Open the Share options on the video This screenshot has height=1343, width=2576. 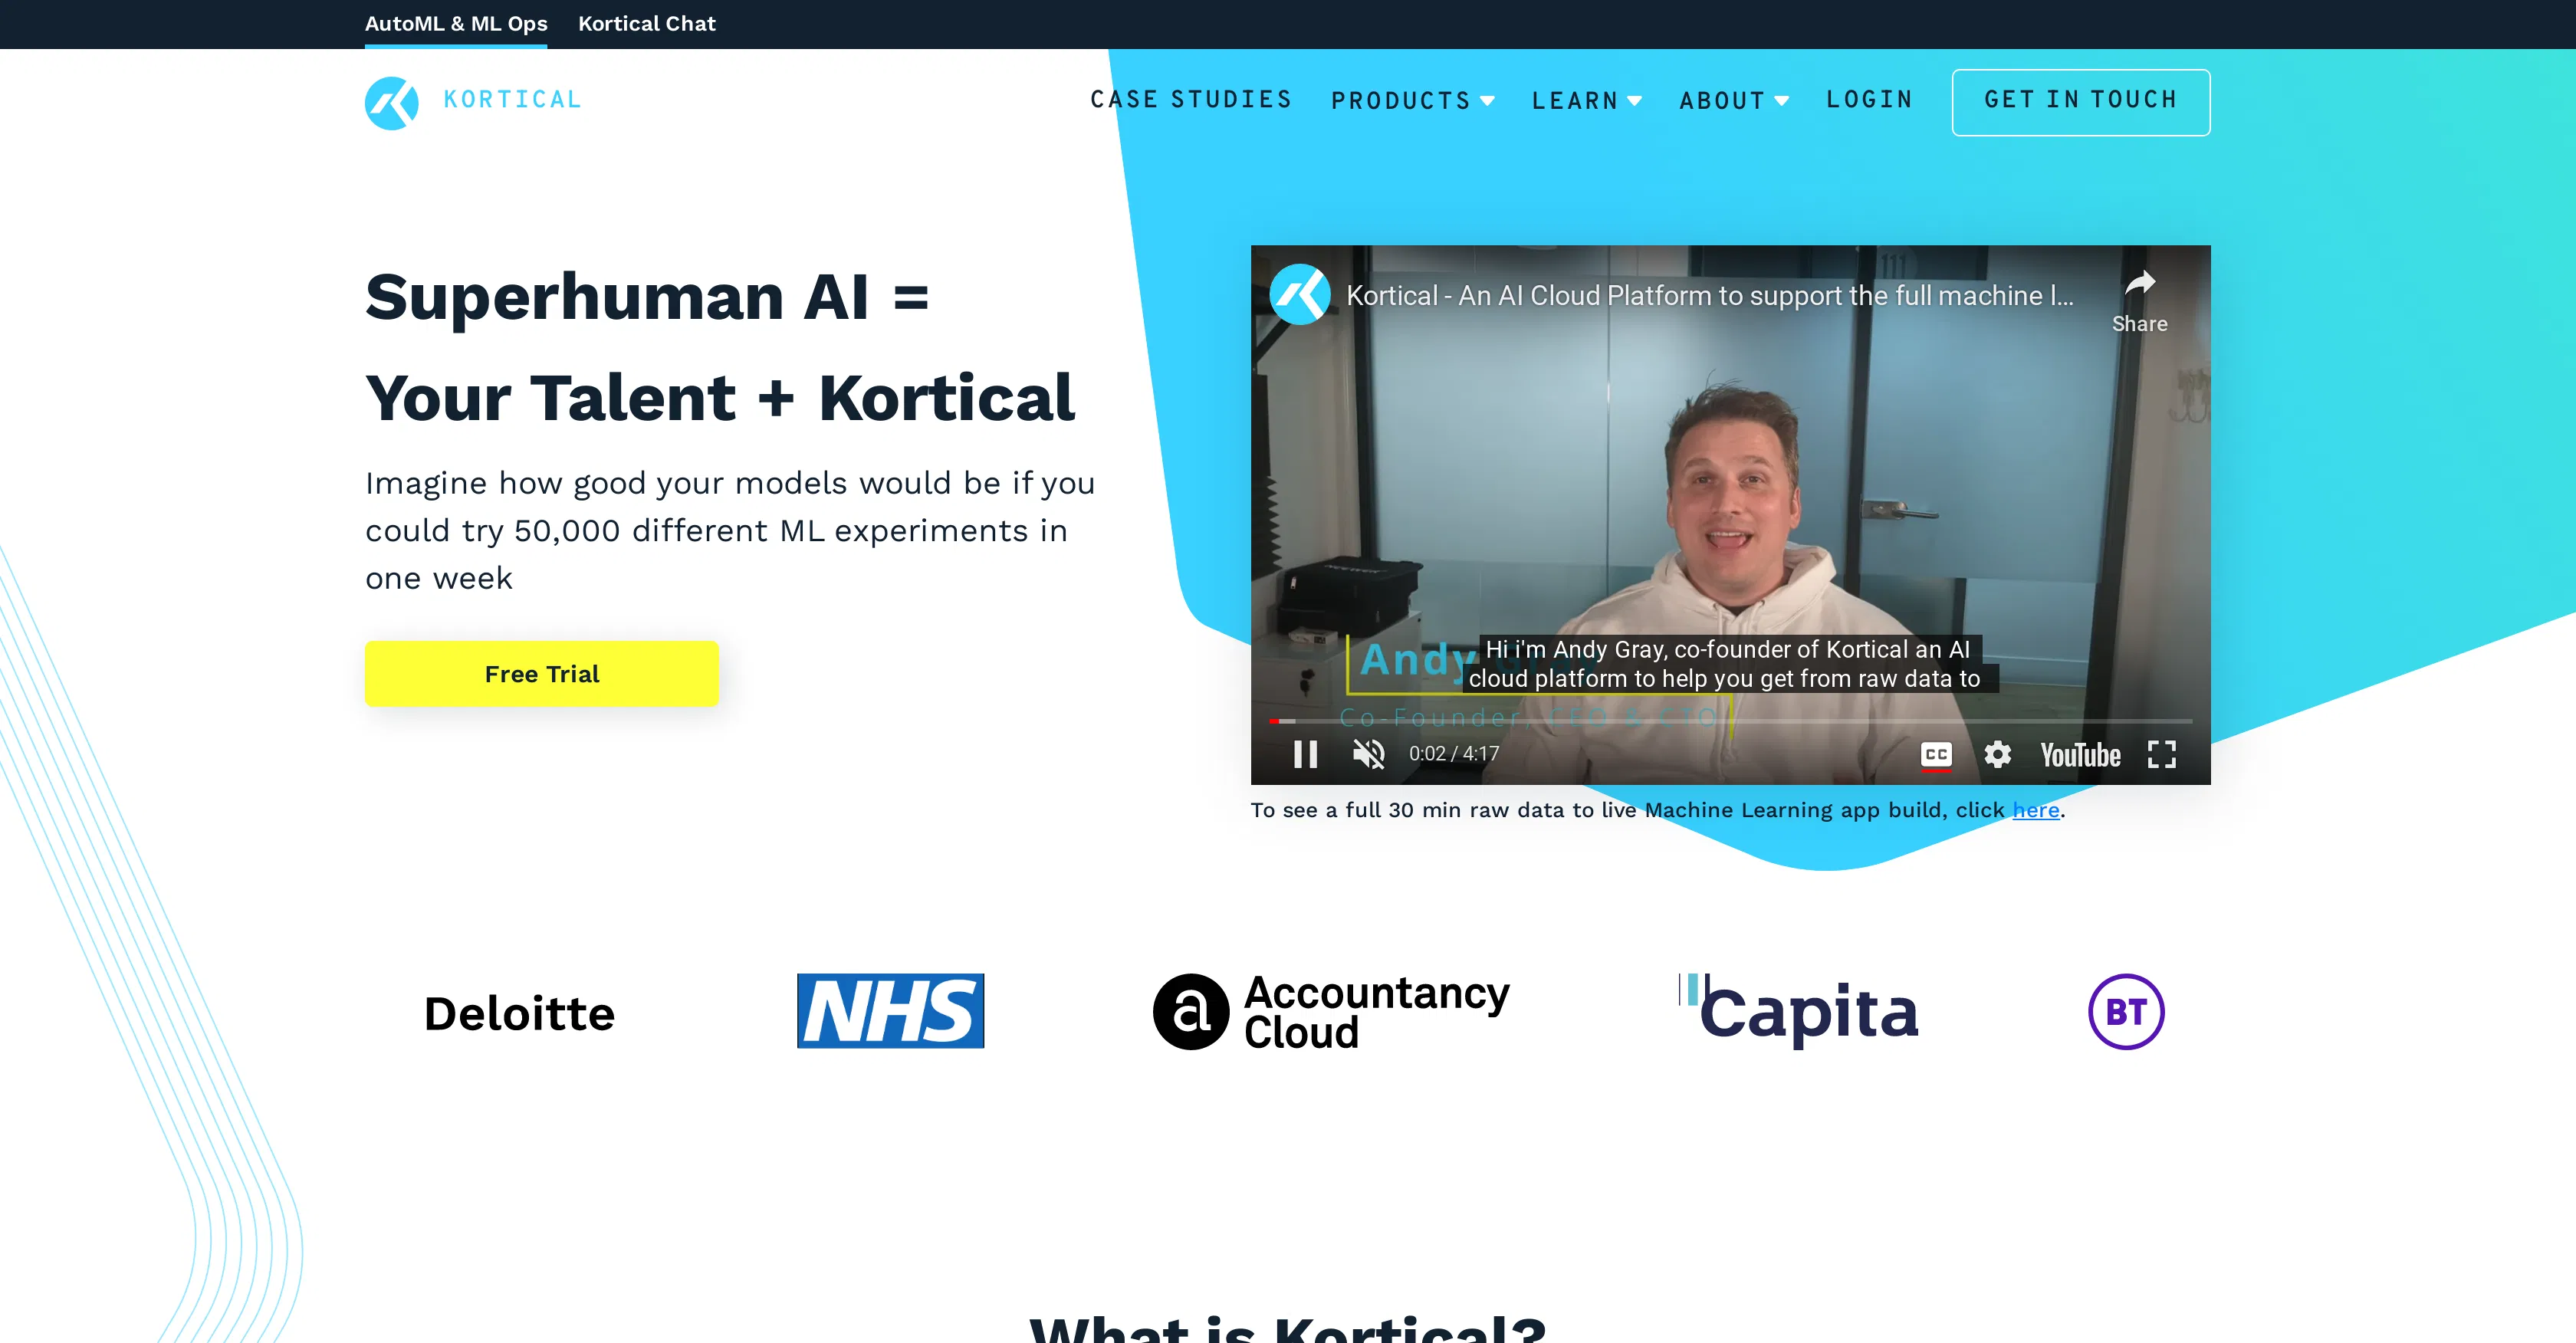coord(2139,295)
